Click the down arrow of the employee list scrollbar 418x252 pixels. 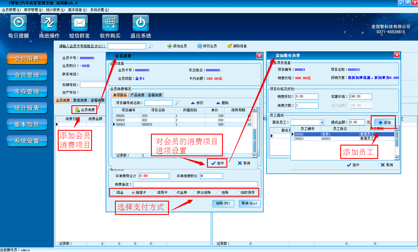397,157
